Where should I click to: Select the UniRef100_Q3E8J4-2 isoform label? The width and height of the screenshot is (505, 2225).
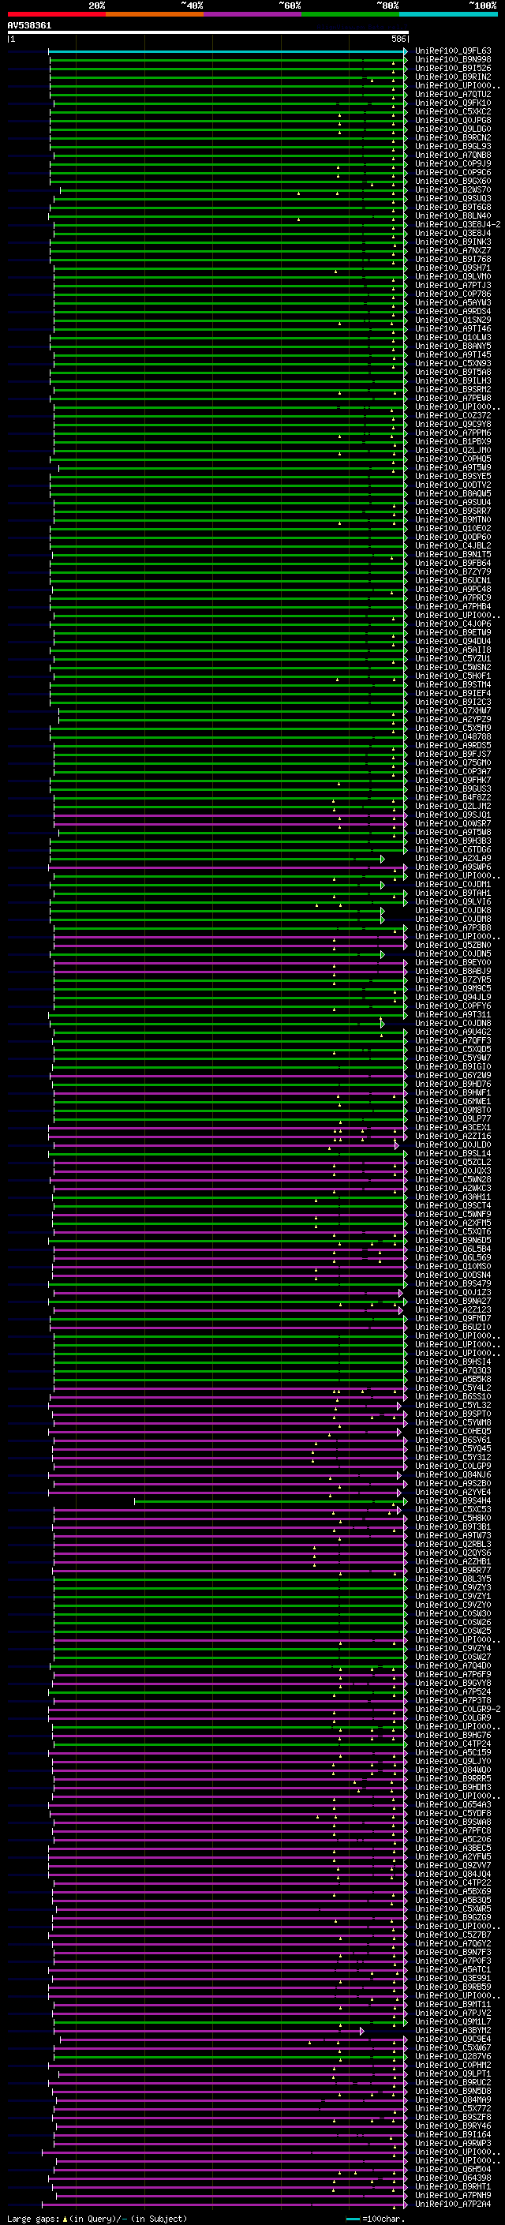click(458, 225)
